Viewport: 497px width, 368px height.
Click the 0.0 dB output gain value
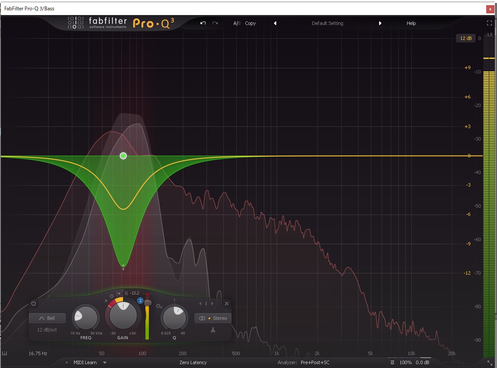[423, 362]
